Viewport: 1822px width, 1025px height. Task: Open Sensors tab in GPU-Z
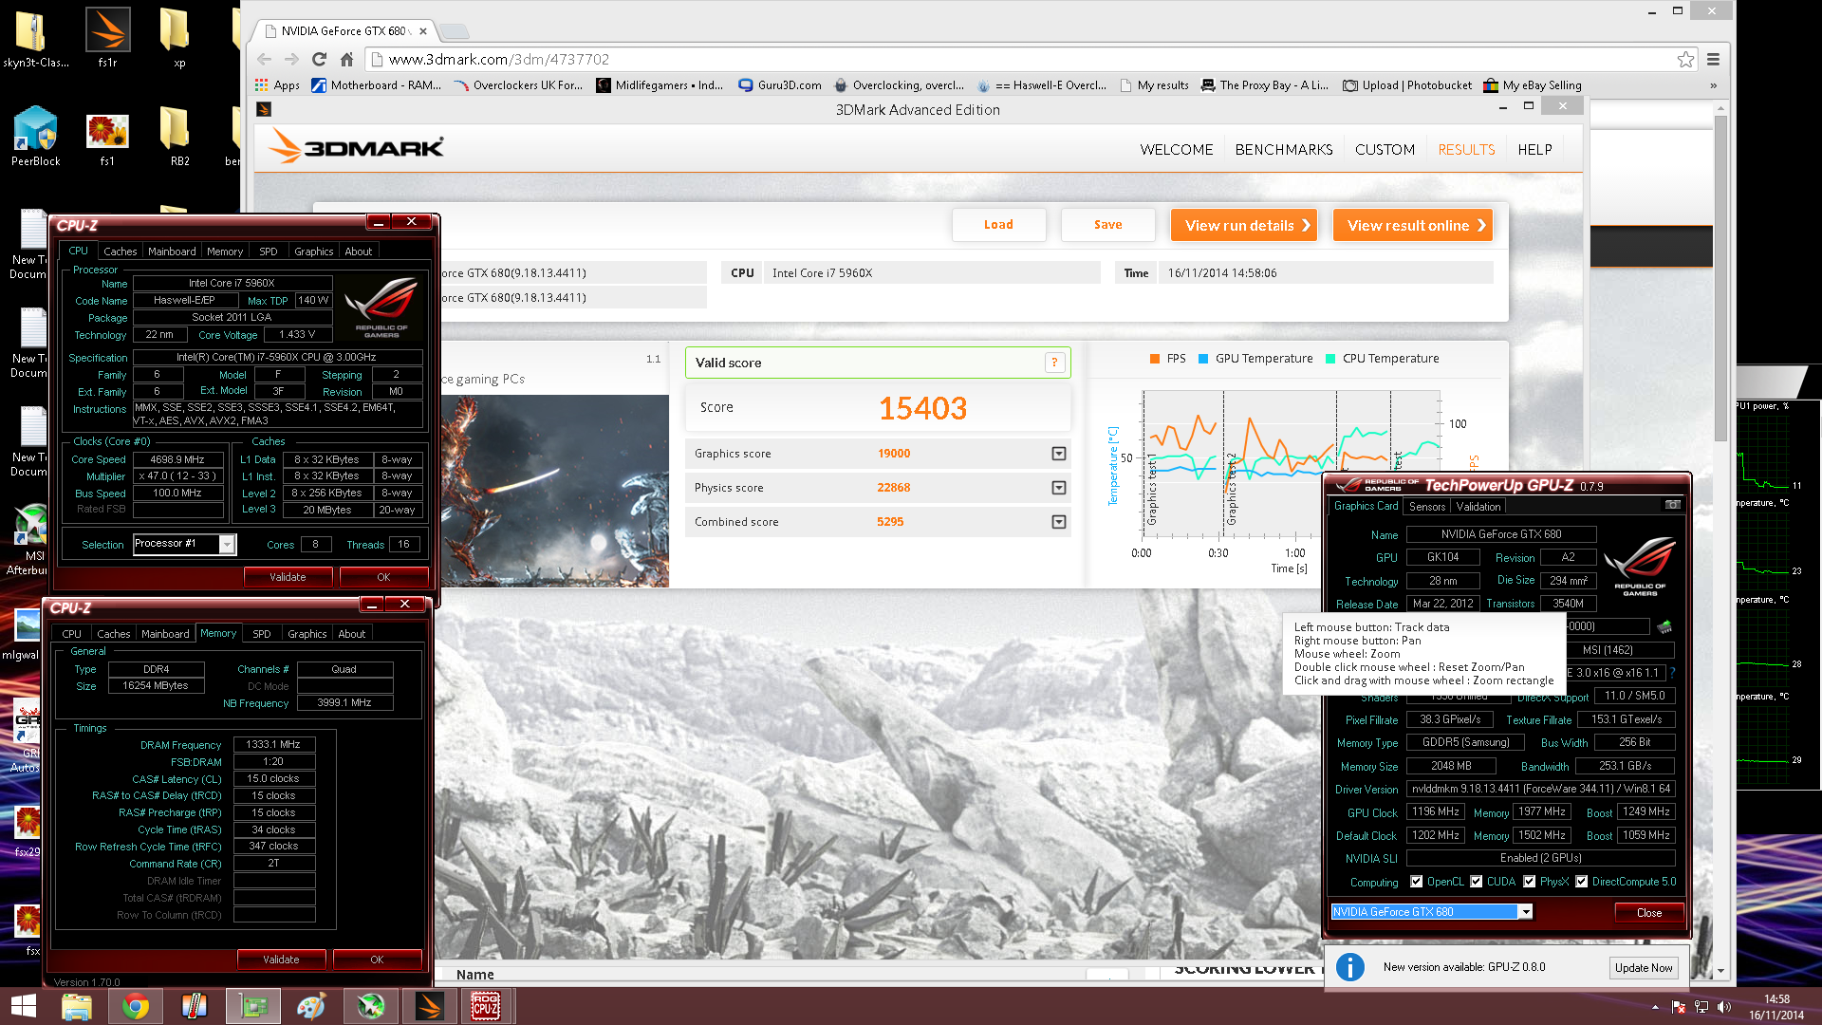(1427, 507)
